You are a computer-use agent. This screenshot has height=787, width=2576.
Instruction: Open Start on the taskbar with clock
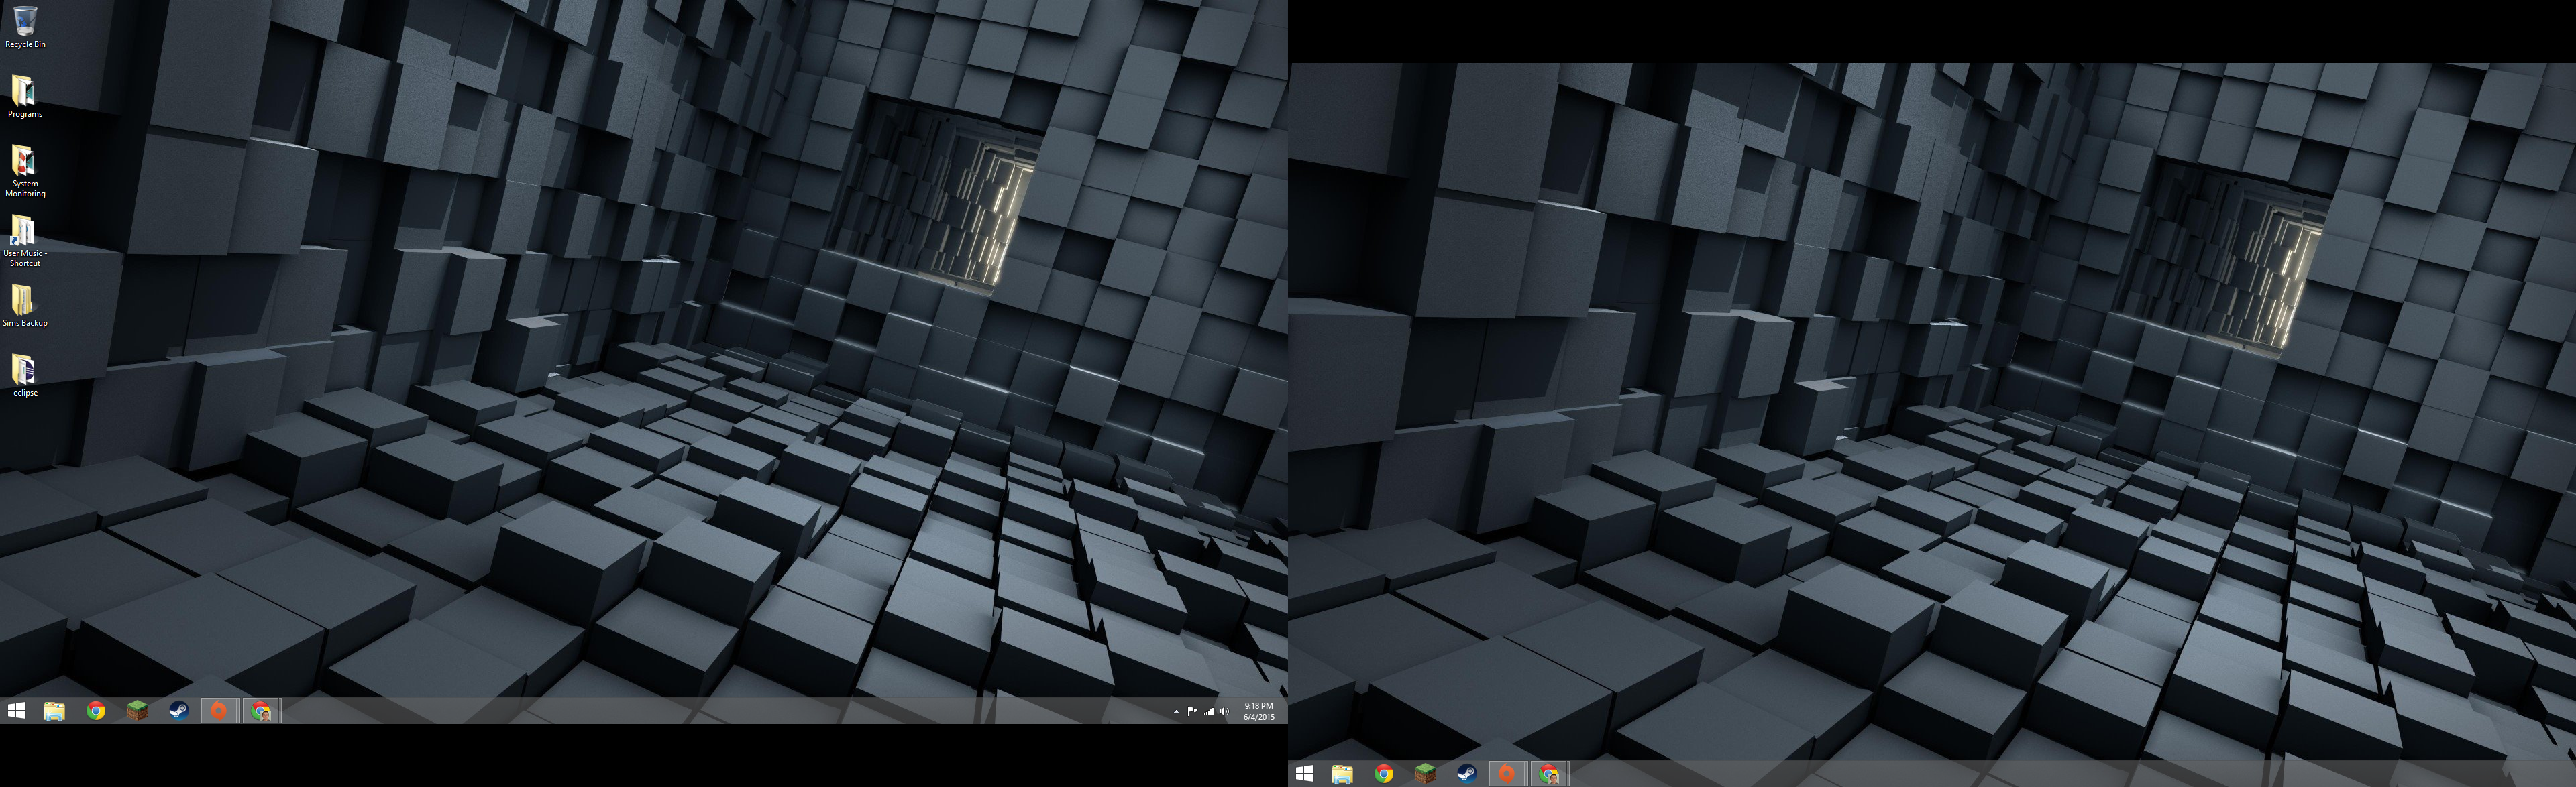pos(16,710)
